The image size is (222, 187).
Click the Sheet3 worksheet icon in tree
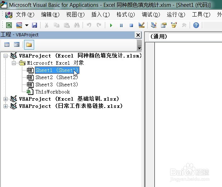30,85
